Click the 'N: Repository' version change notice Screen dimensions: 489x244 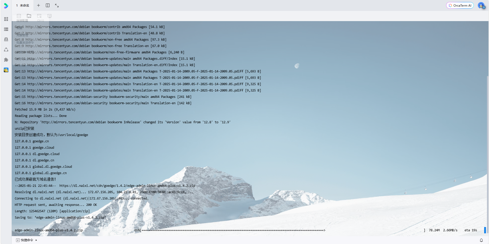click(123, 122)
